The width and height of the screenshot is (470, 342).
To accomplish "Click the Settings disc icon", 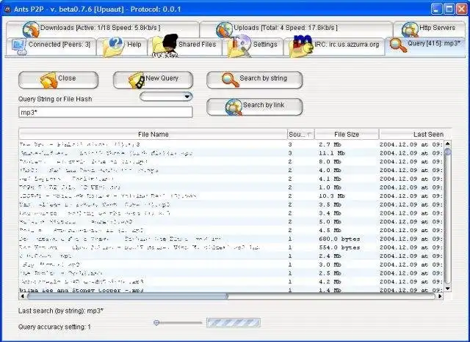I will coord(239,46).
